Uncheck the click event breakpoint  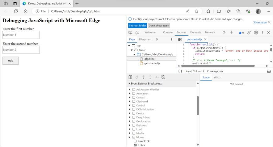(135, 145)
